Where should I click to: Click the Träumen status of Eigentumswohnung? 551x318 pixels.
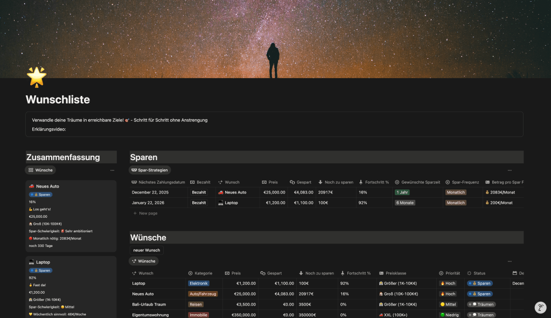click(x=481, y=315)
